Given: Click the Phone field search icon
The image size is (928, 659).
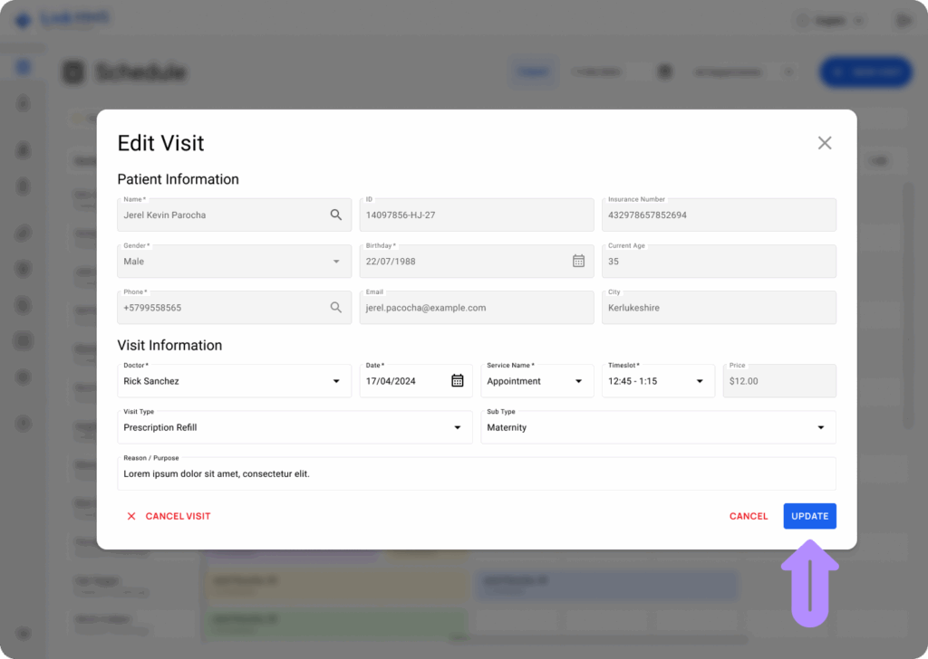Looking at the screenshot, I should tap(335, 308).
